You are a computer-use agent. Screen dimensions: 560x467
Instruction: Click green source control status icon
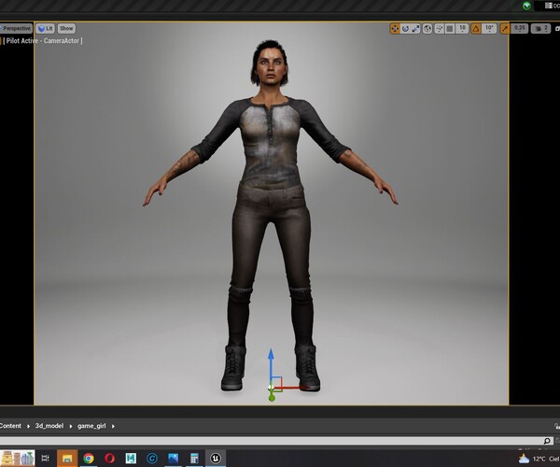click(x=526, y=6)
